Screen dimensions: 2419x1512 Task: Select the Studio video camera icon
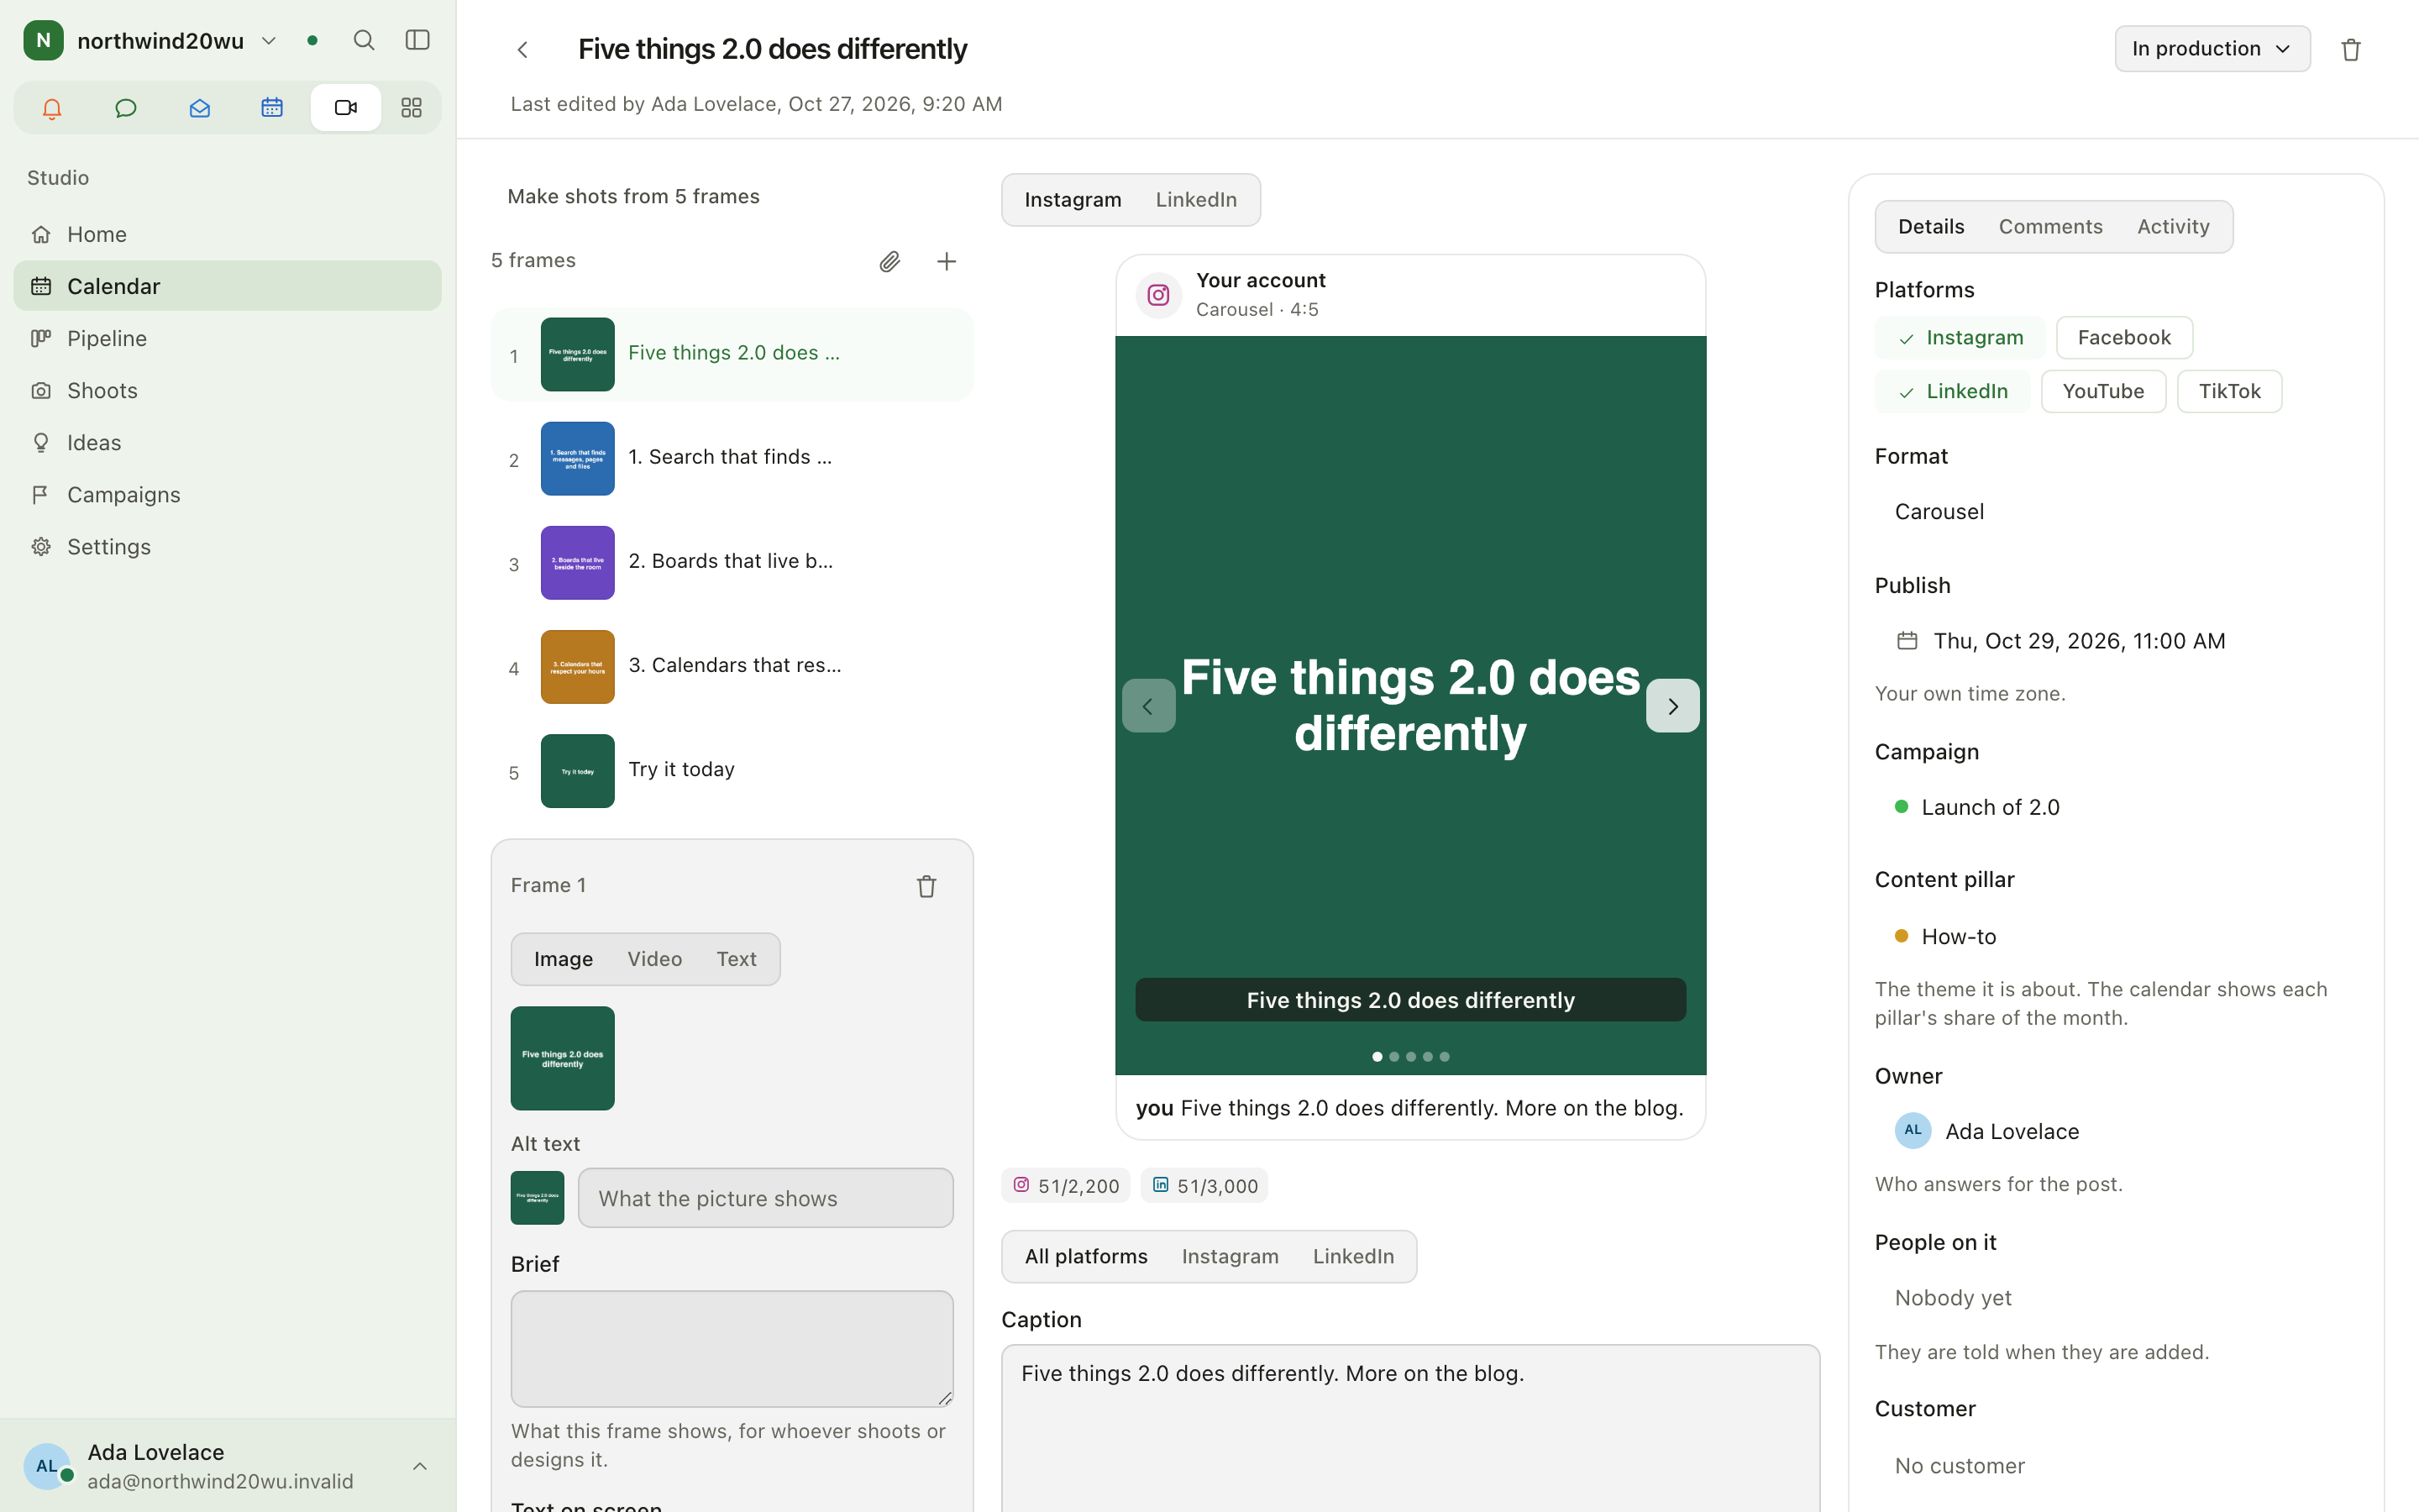[346, 108]
